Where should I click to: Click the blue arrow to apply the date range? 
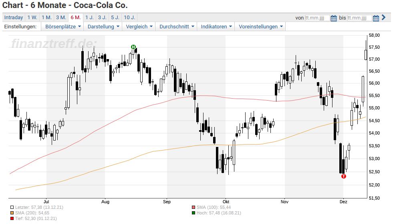click(x=384, y=17)
